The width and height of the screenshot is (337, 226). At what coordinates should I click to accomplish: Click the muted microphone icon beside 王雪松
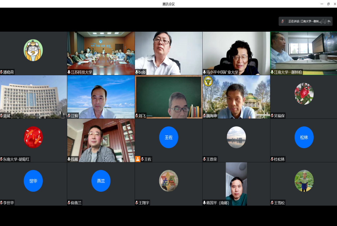[x=272, y=203]
